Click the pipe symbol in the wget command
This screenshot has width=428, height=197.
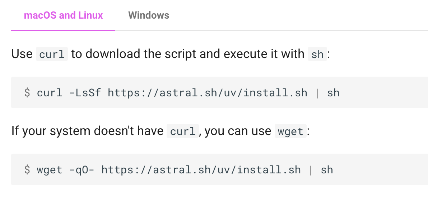(311, 169)
